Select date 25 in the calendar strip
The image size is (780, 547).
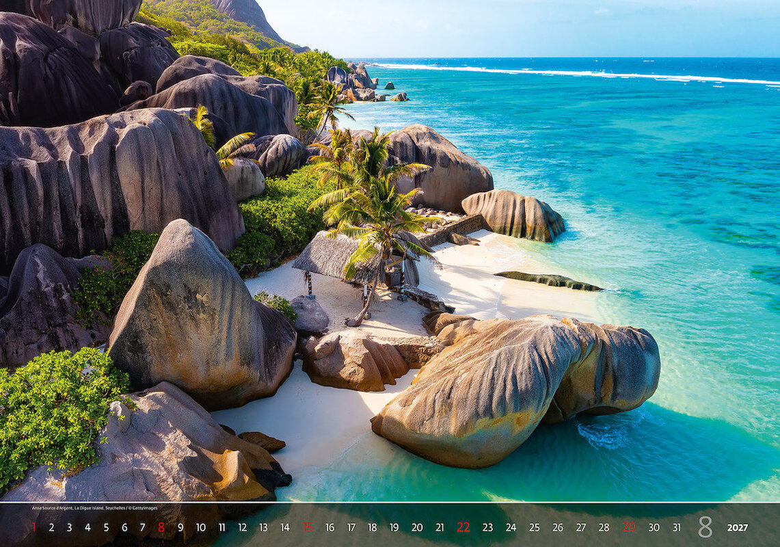click(x=535, y=528)
